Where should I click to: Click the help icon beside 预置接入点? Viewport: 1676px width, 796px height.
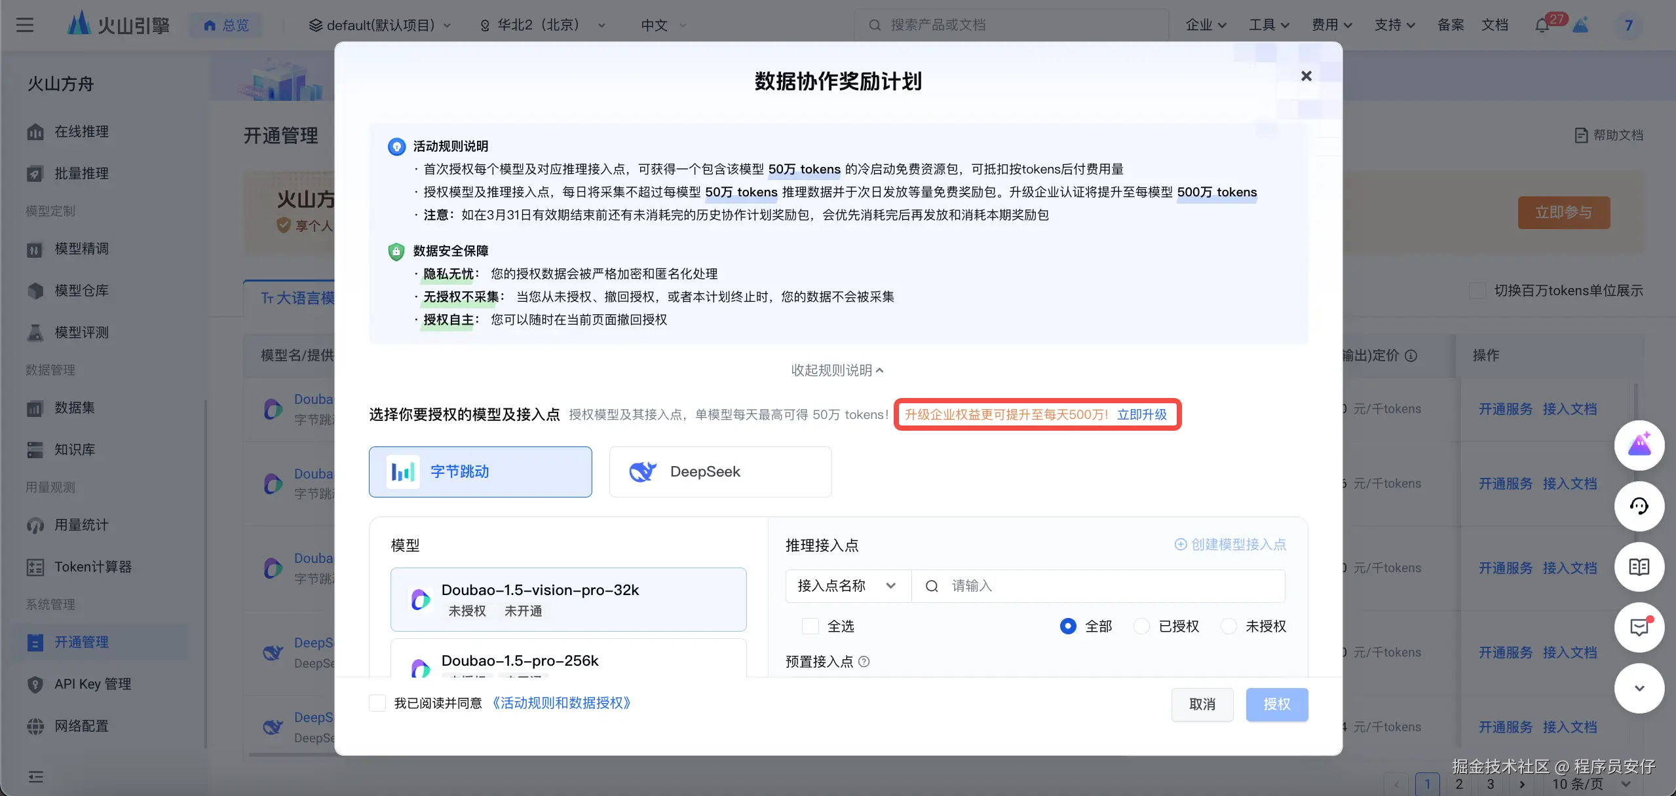coord(864,662)
